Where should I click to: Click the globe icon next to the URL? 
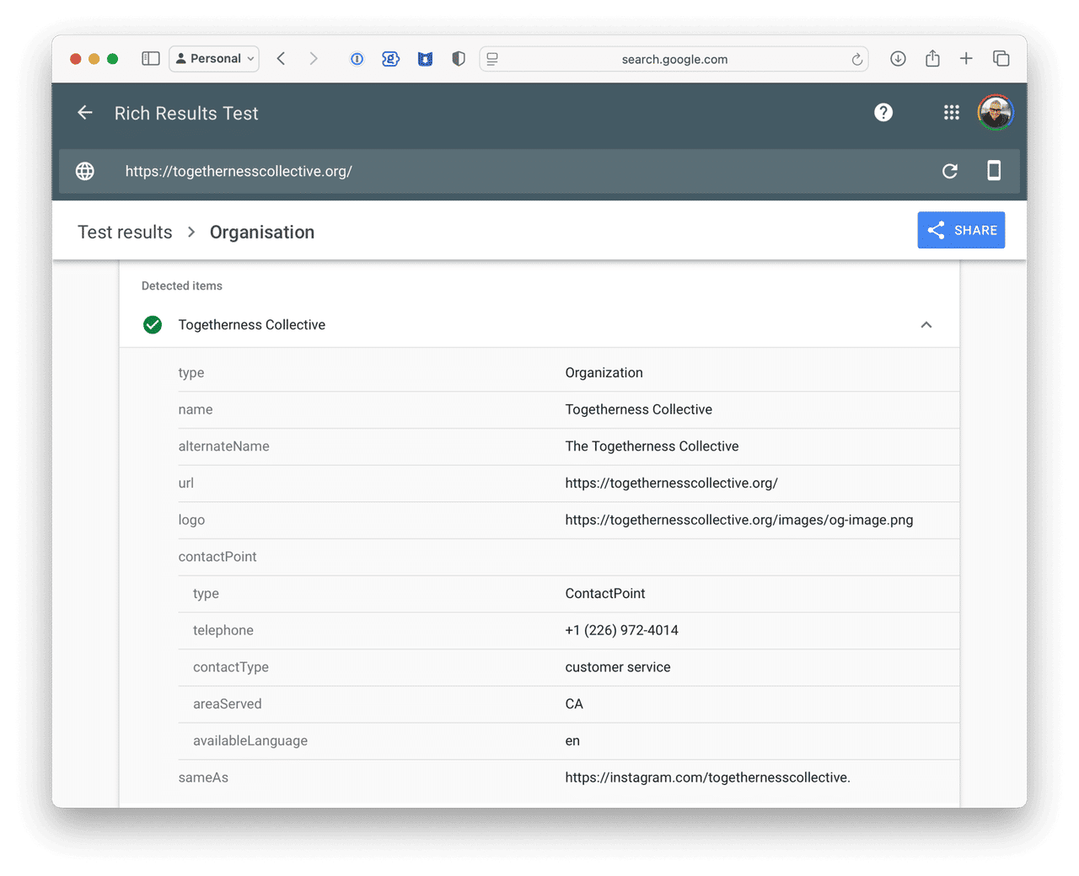tap(85, 171)
